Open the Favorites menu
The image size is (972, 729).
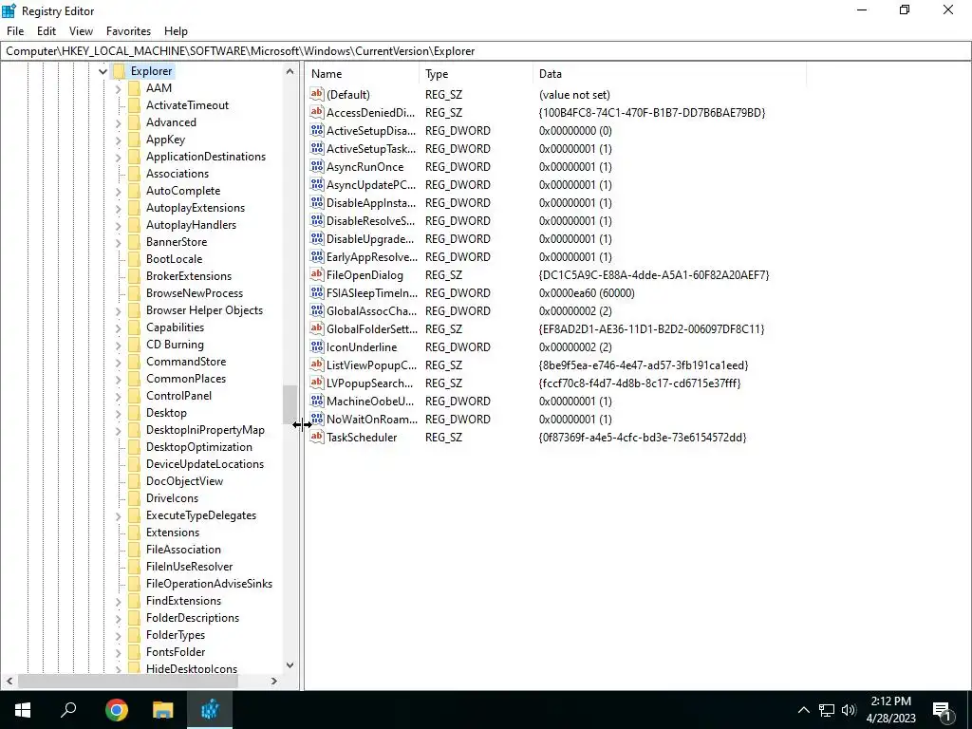click(x=128, y=31)
